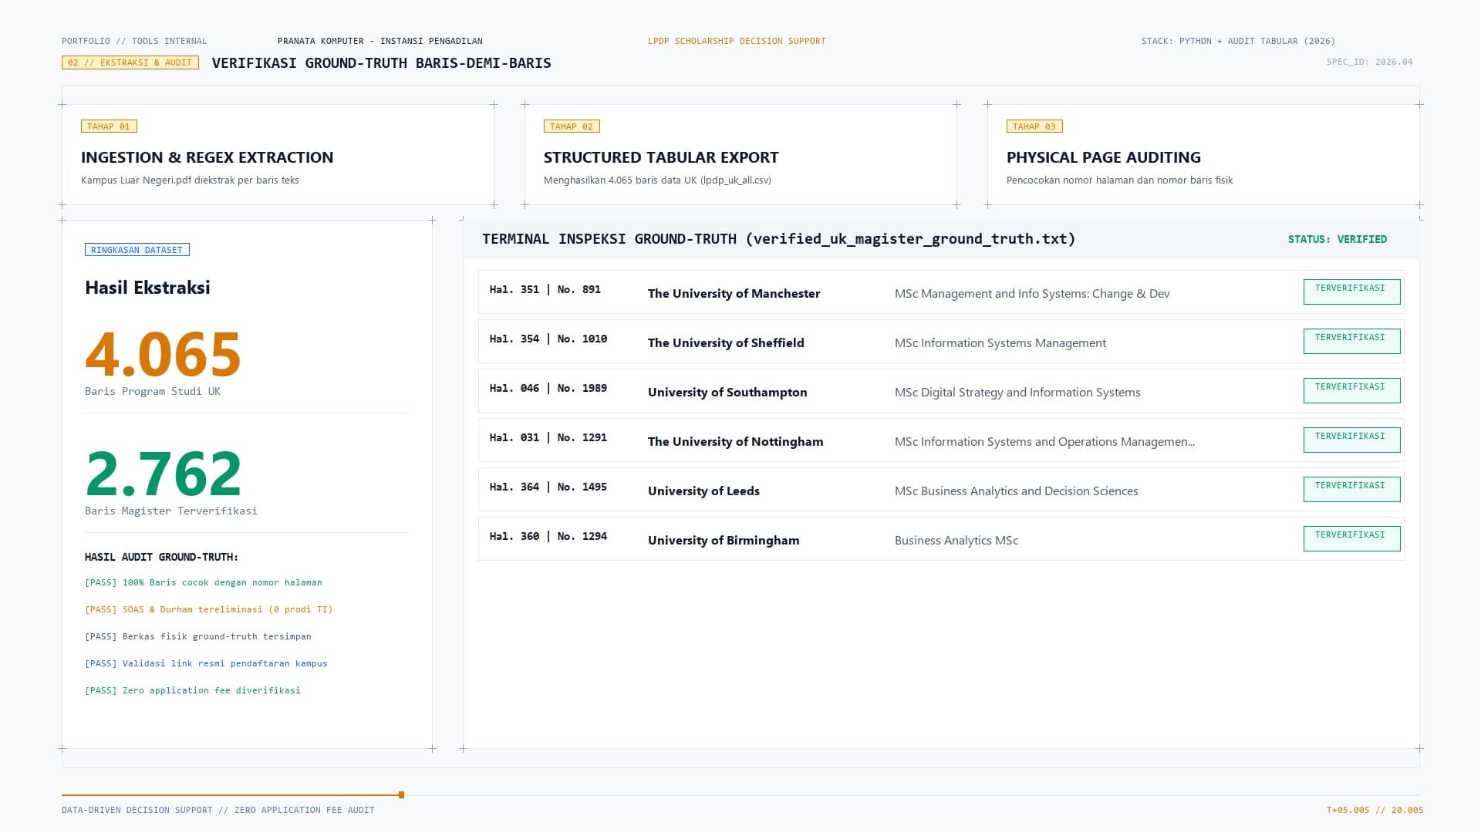1481x833 pixels.
Task: Click 'MSc Business Analytics and Decision Sciences' text
Action: pyautogui.click(x=1017, y=491)
